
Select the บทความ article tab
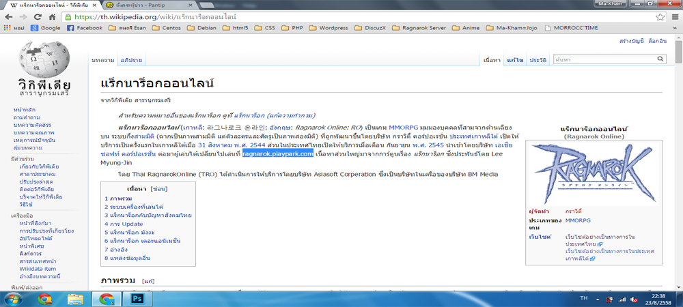click(103, 60)
